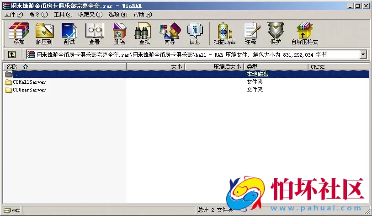This screenshot has height=216, width=372.
Task: Click 文件夹 type cell of CCHallServer row
Action: click(x=255, y=82)
